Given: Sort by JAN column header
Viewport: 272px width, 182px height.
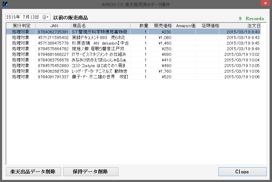Looking at the screenshot, I should coord(54,26).
